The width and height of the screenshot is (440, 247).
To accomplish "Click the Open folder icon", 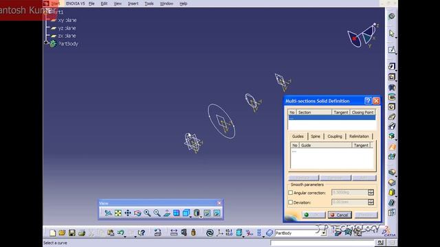I will (62, 233).
